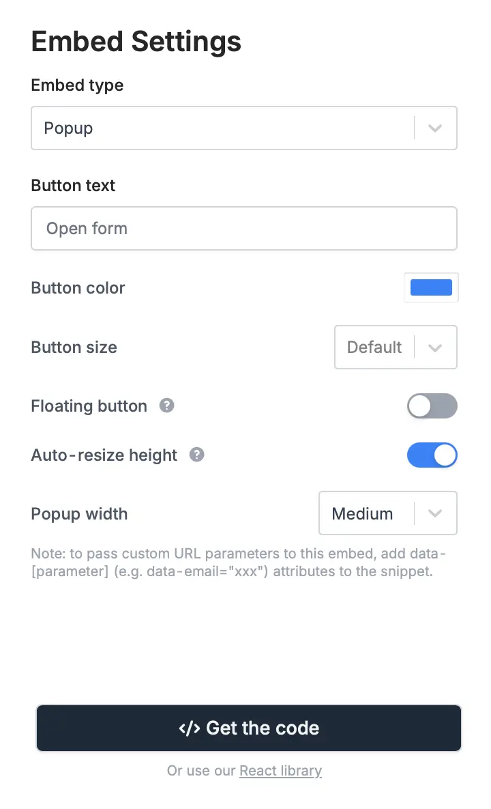Click the Button text input field
Screen dimensions: 491x809
(243, 229)
